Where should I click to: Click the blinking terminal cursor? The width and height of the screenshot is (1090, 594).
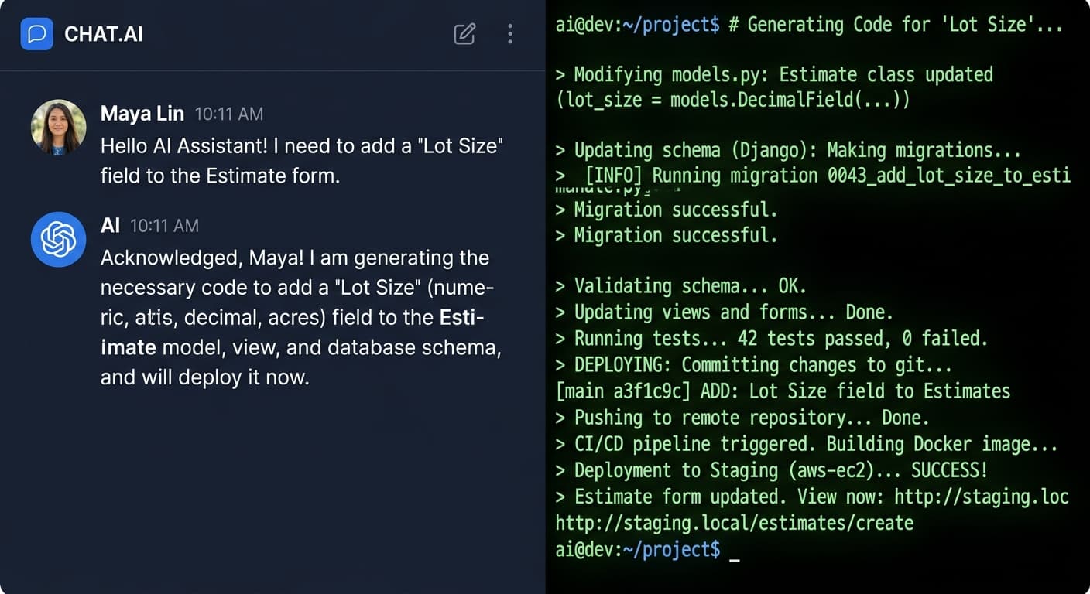click(734, 551)
